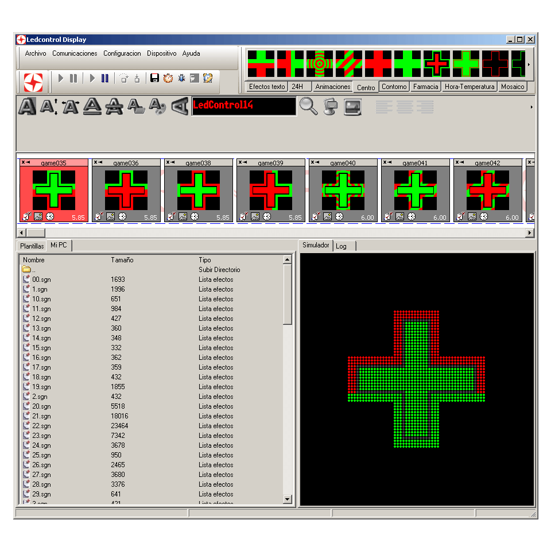
Task: Select the game040 effect thumbnail
Action: [x=343, y=190]
